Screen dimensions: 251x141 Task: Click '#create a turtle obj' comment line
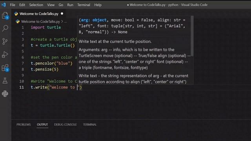pos(54,39)
